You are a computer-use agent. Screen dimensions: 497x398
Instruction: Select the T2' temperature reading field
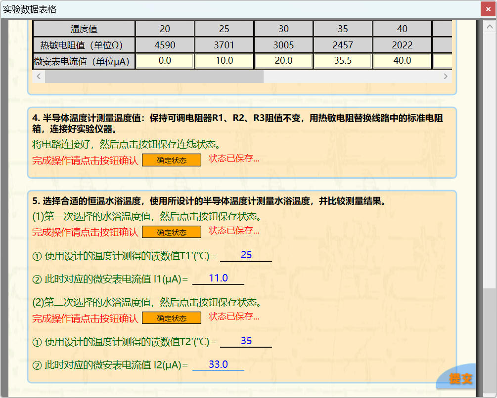(x=246, y=341)
